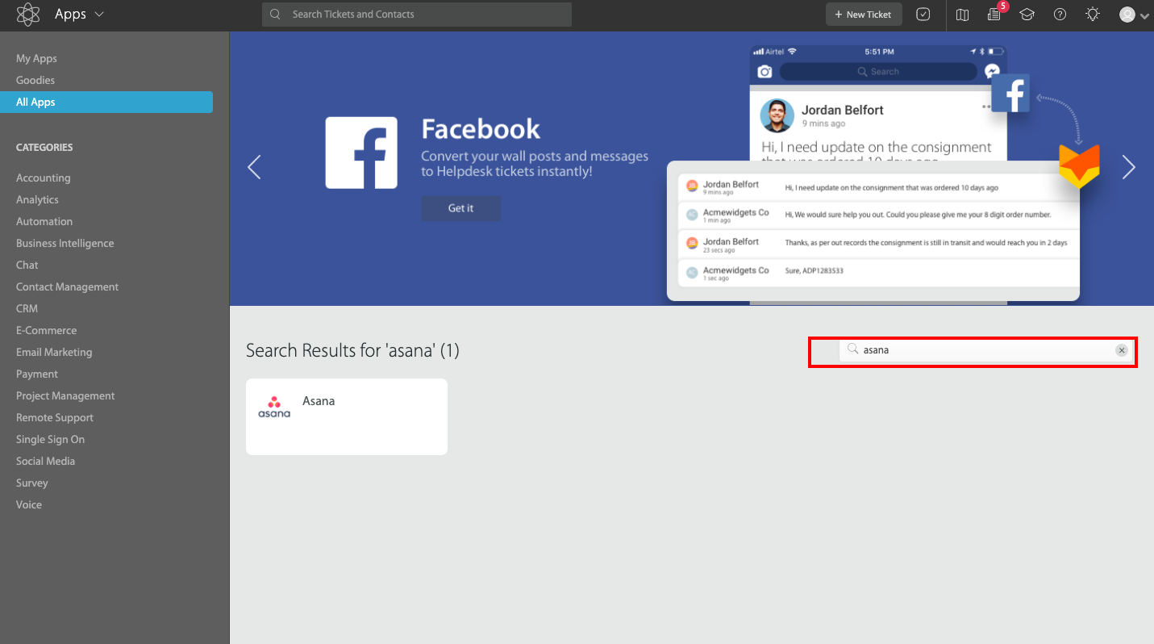Go to My Apps in the sidebar
This screenshot has height=644, width=1154.
[x=36, y=58]
